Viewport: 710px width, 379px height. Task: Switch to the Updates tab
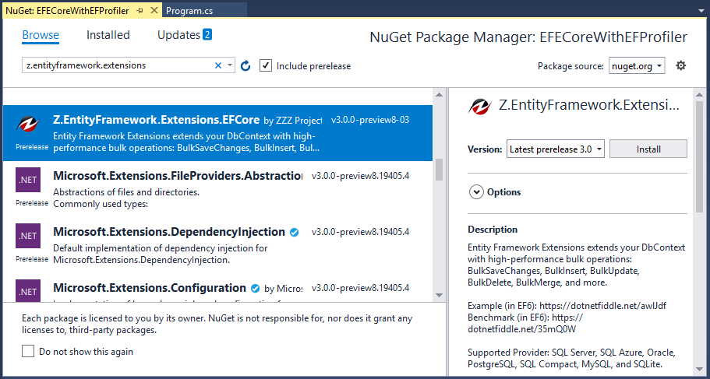click(x=178, y=35)
